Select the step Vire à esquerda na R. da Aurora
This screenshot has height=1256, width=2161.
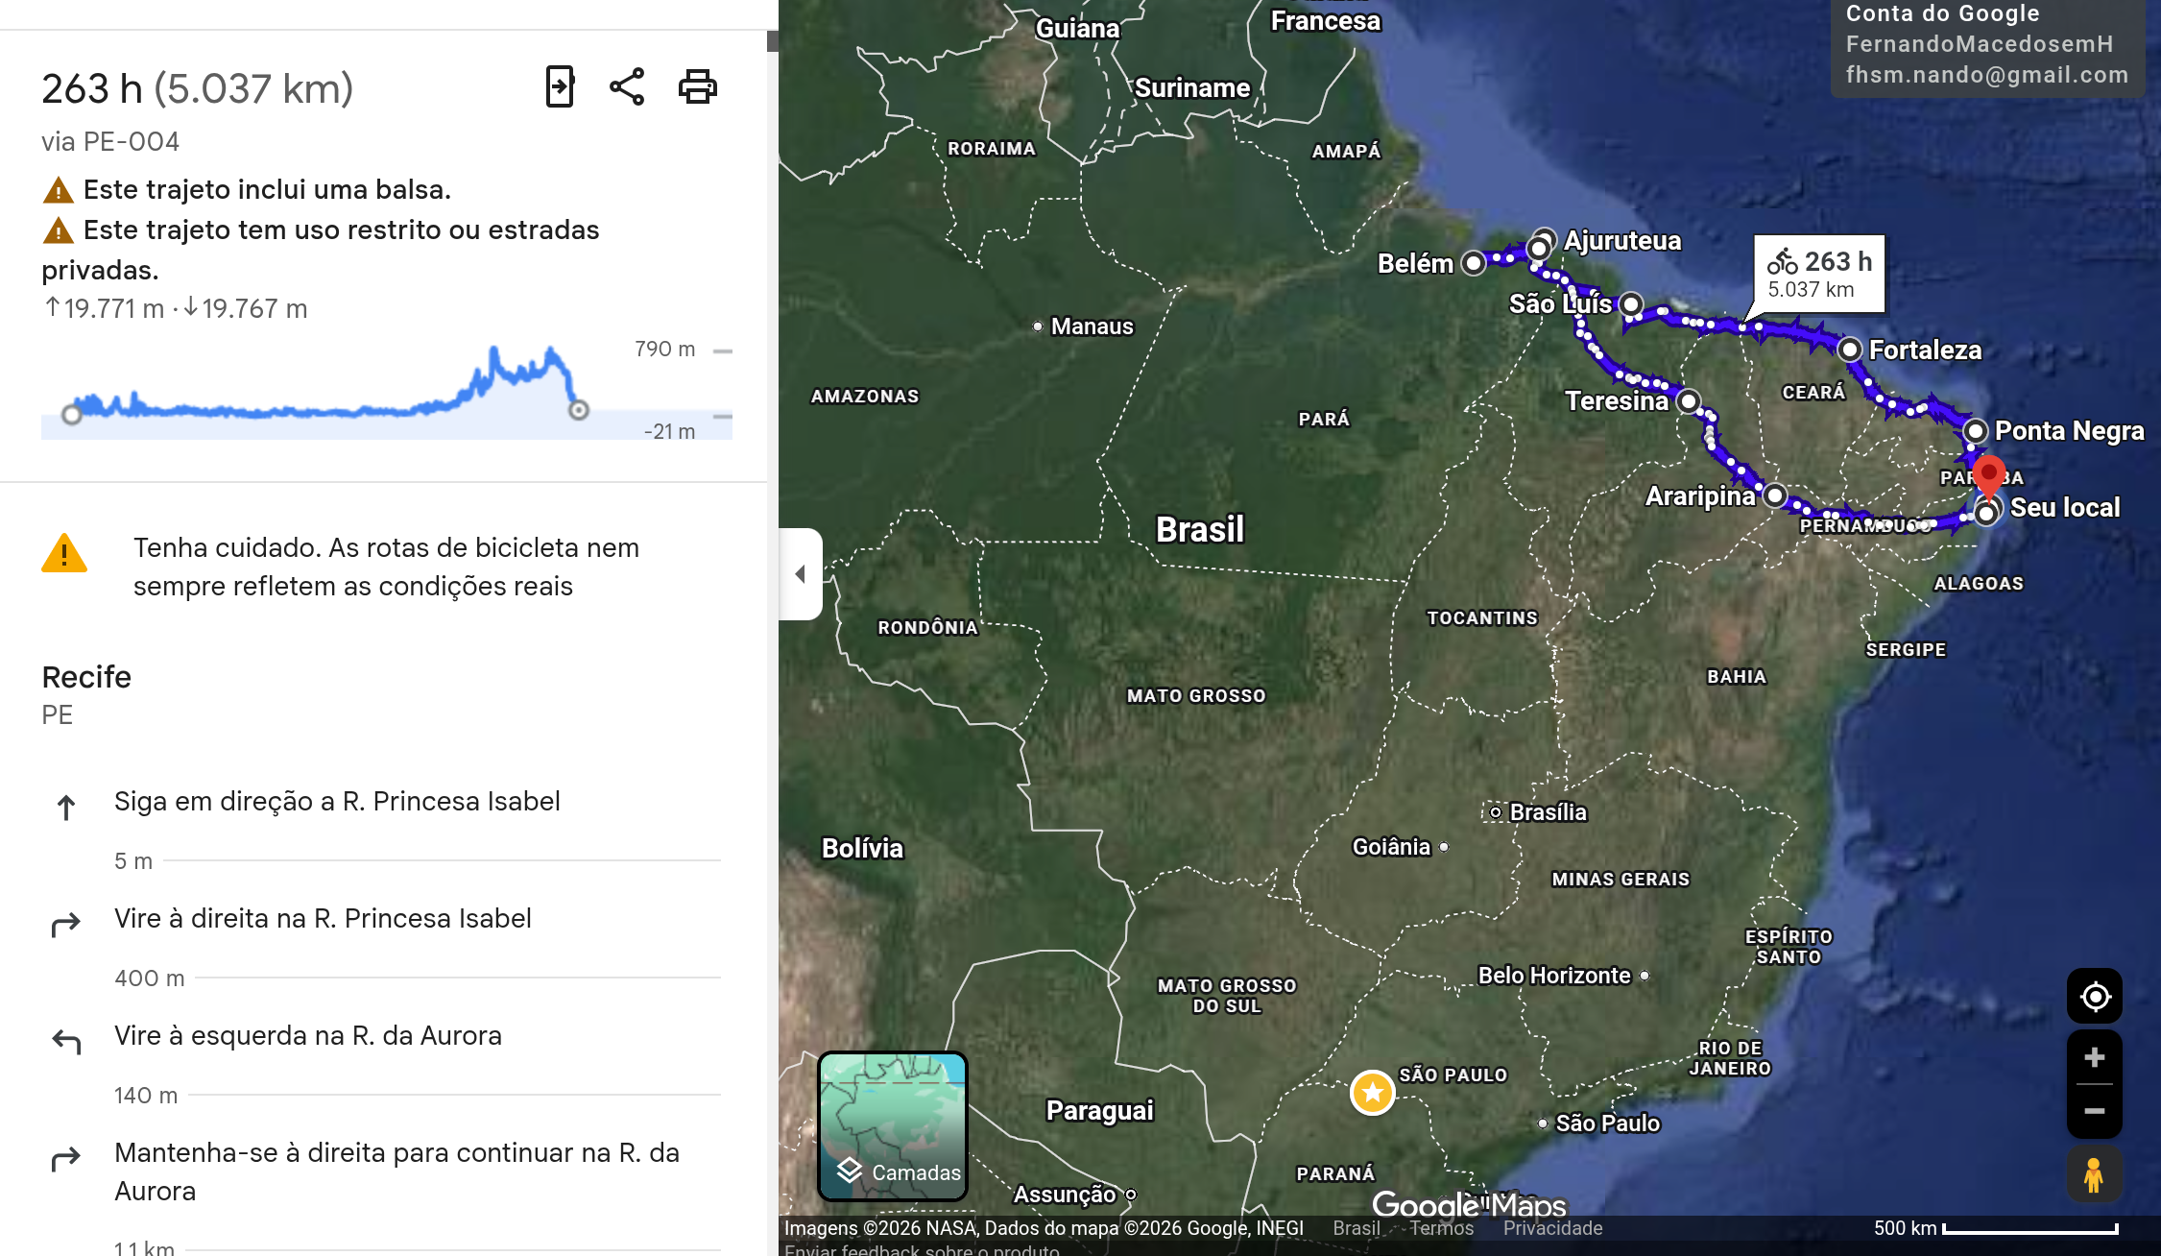[x=307, y=1036]
